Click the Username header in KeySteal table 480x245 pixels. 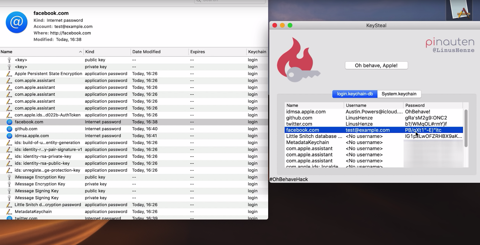tap(373, 106)
